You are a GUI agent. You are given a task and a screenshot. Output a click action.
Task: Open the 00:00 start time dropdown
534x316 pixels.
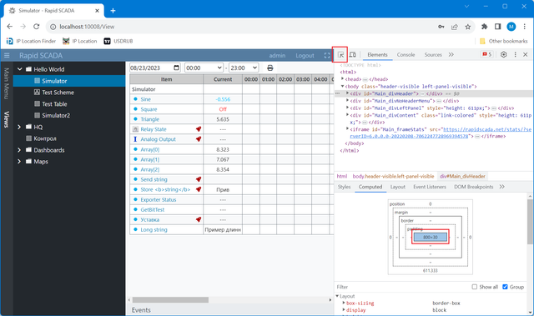point(204,68)
